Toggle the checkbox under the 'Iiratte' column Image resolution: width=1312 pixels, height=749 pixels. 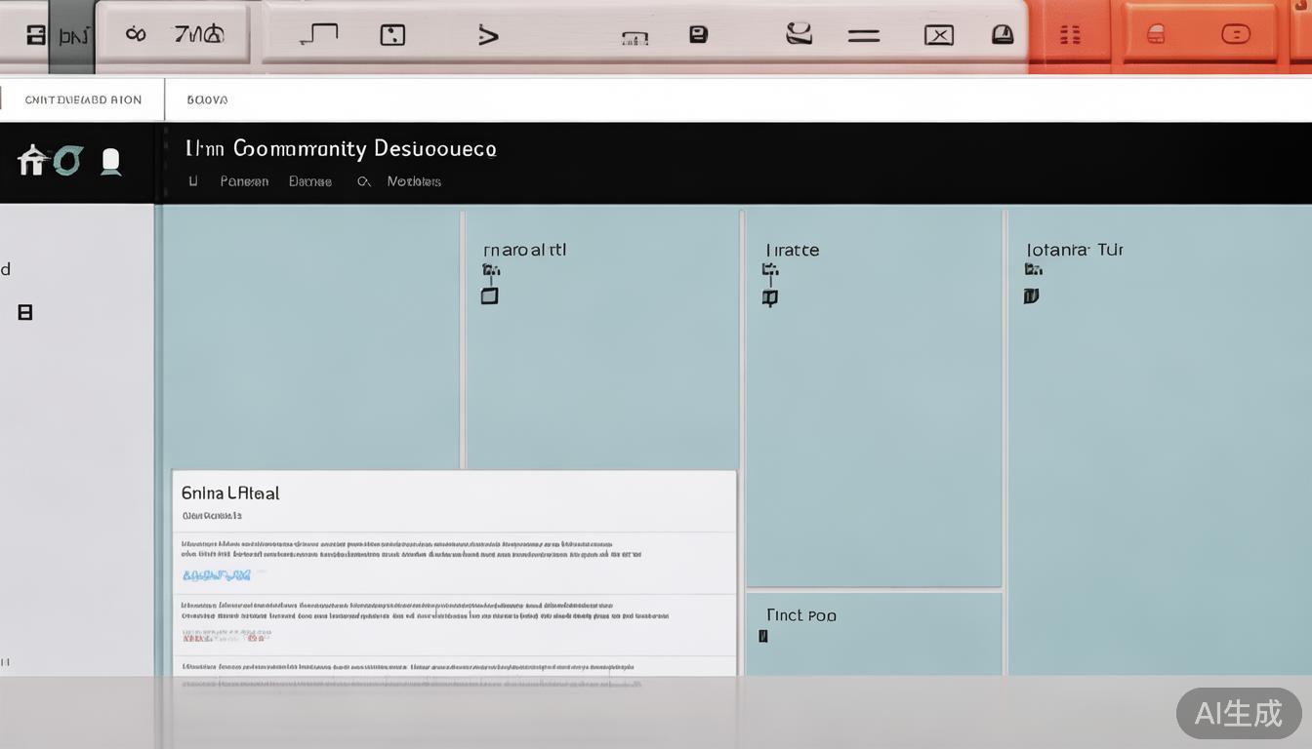click(x=769, y=297)
